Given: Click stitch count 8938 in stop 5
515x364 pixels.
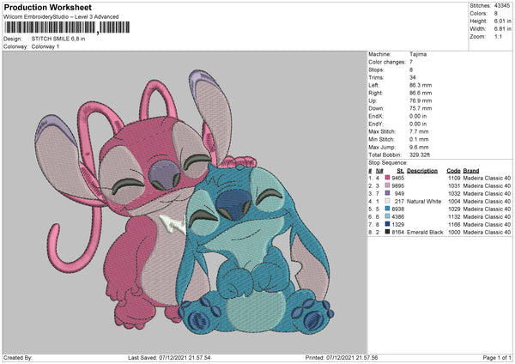Looking at the screenshot, I should tap(397, 209).
